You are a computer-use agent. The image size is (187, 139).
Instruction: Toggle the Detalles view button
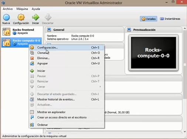149,19
